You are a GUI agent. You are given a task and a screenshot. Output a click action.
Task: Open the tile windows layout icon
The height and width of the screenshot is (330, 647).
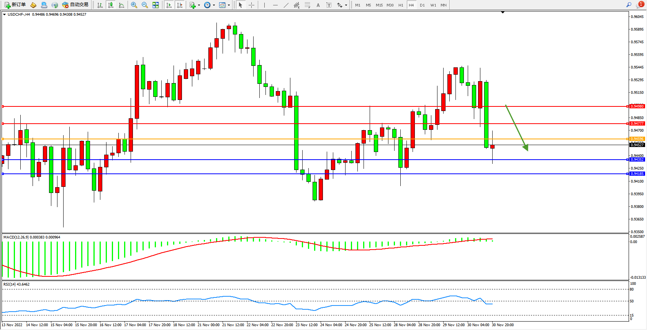(x=156, y=5)
